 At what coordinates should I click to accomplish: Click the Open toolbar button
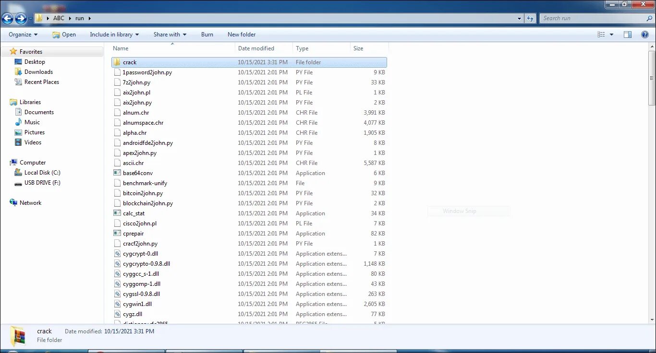pos(64,35)
